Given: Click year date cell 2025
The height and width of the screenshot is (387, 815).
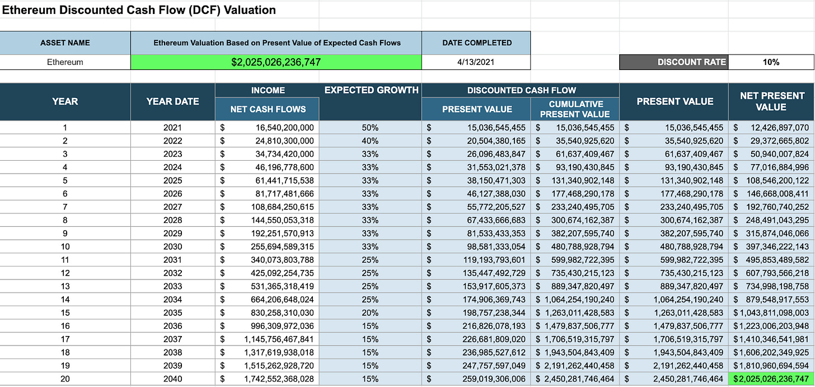Looking at the screenshot, I should click(x=172, y=180).
